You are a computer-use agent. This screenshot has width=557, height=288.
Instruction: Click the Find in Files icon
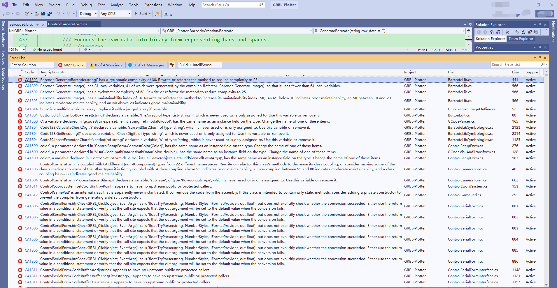[x=157, y=14]
